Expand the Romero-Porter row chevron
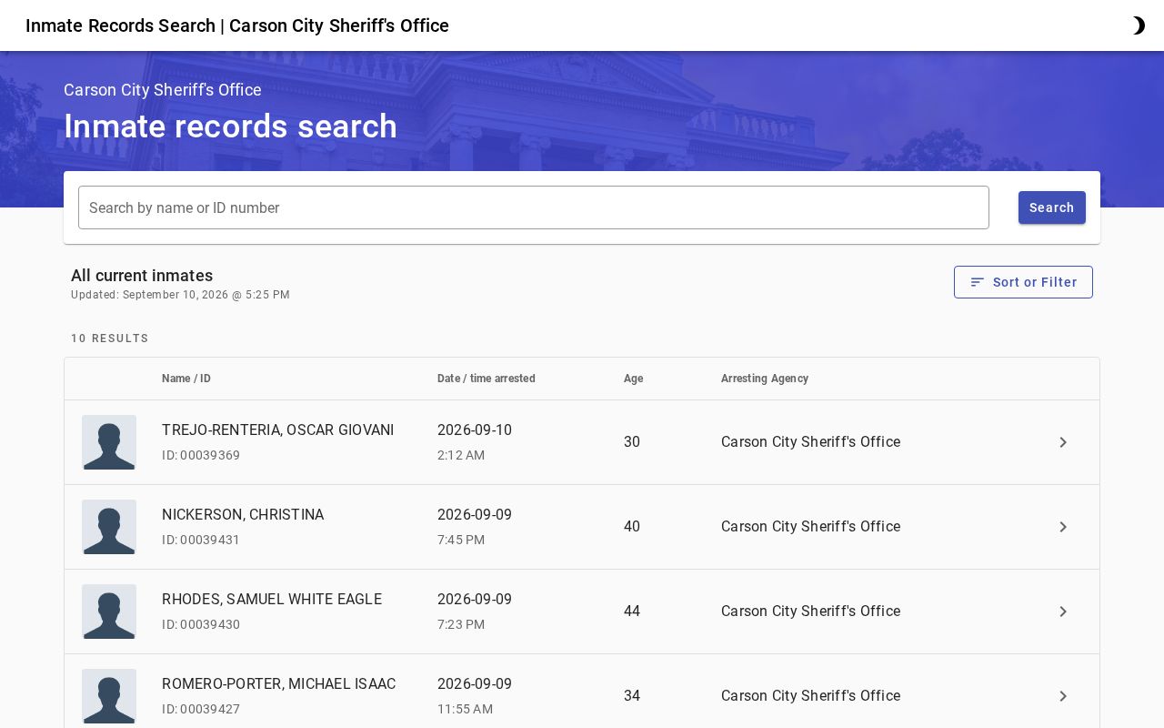The height and width of the screenshot is (728, 1164). tap(1063, 696)
